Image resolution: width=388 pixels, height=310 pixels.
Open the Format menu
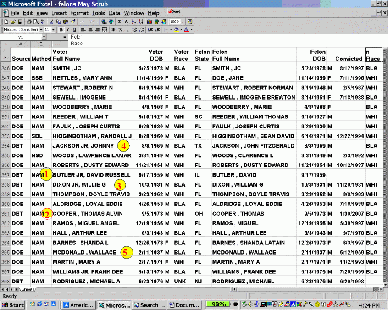coord(79,13)
